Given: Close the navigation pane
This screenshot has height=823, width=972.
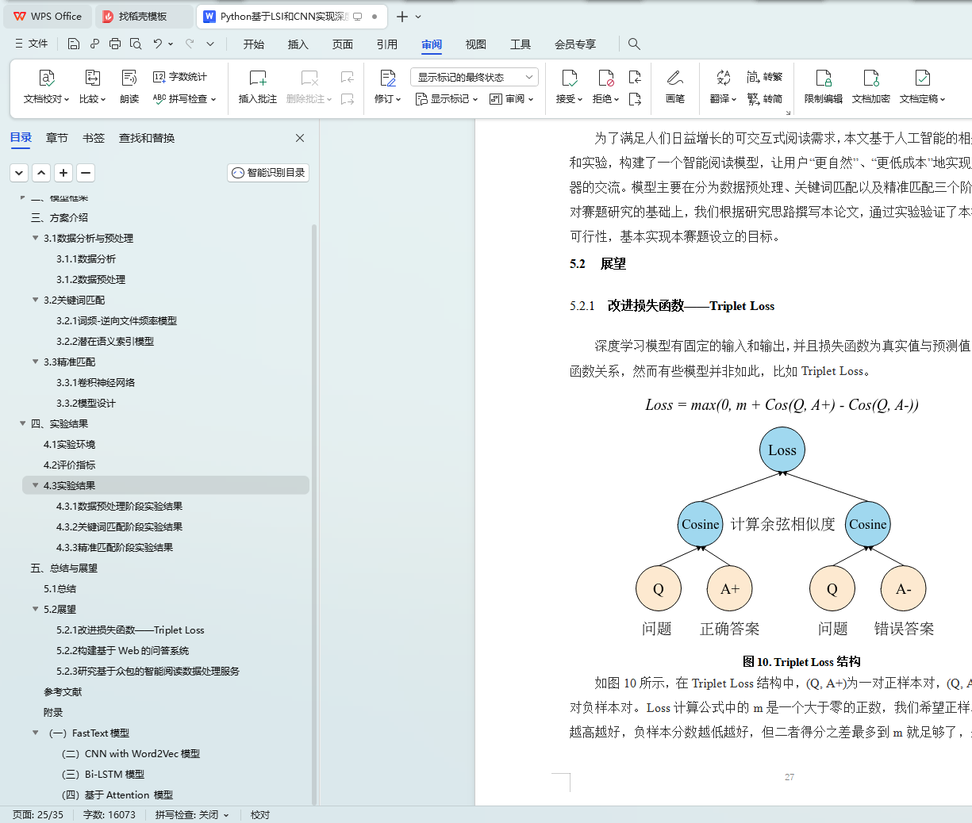Looking at the screenshot, I should (300, 138).
